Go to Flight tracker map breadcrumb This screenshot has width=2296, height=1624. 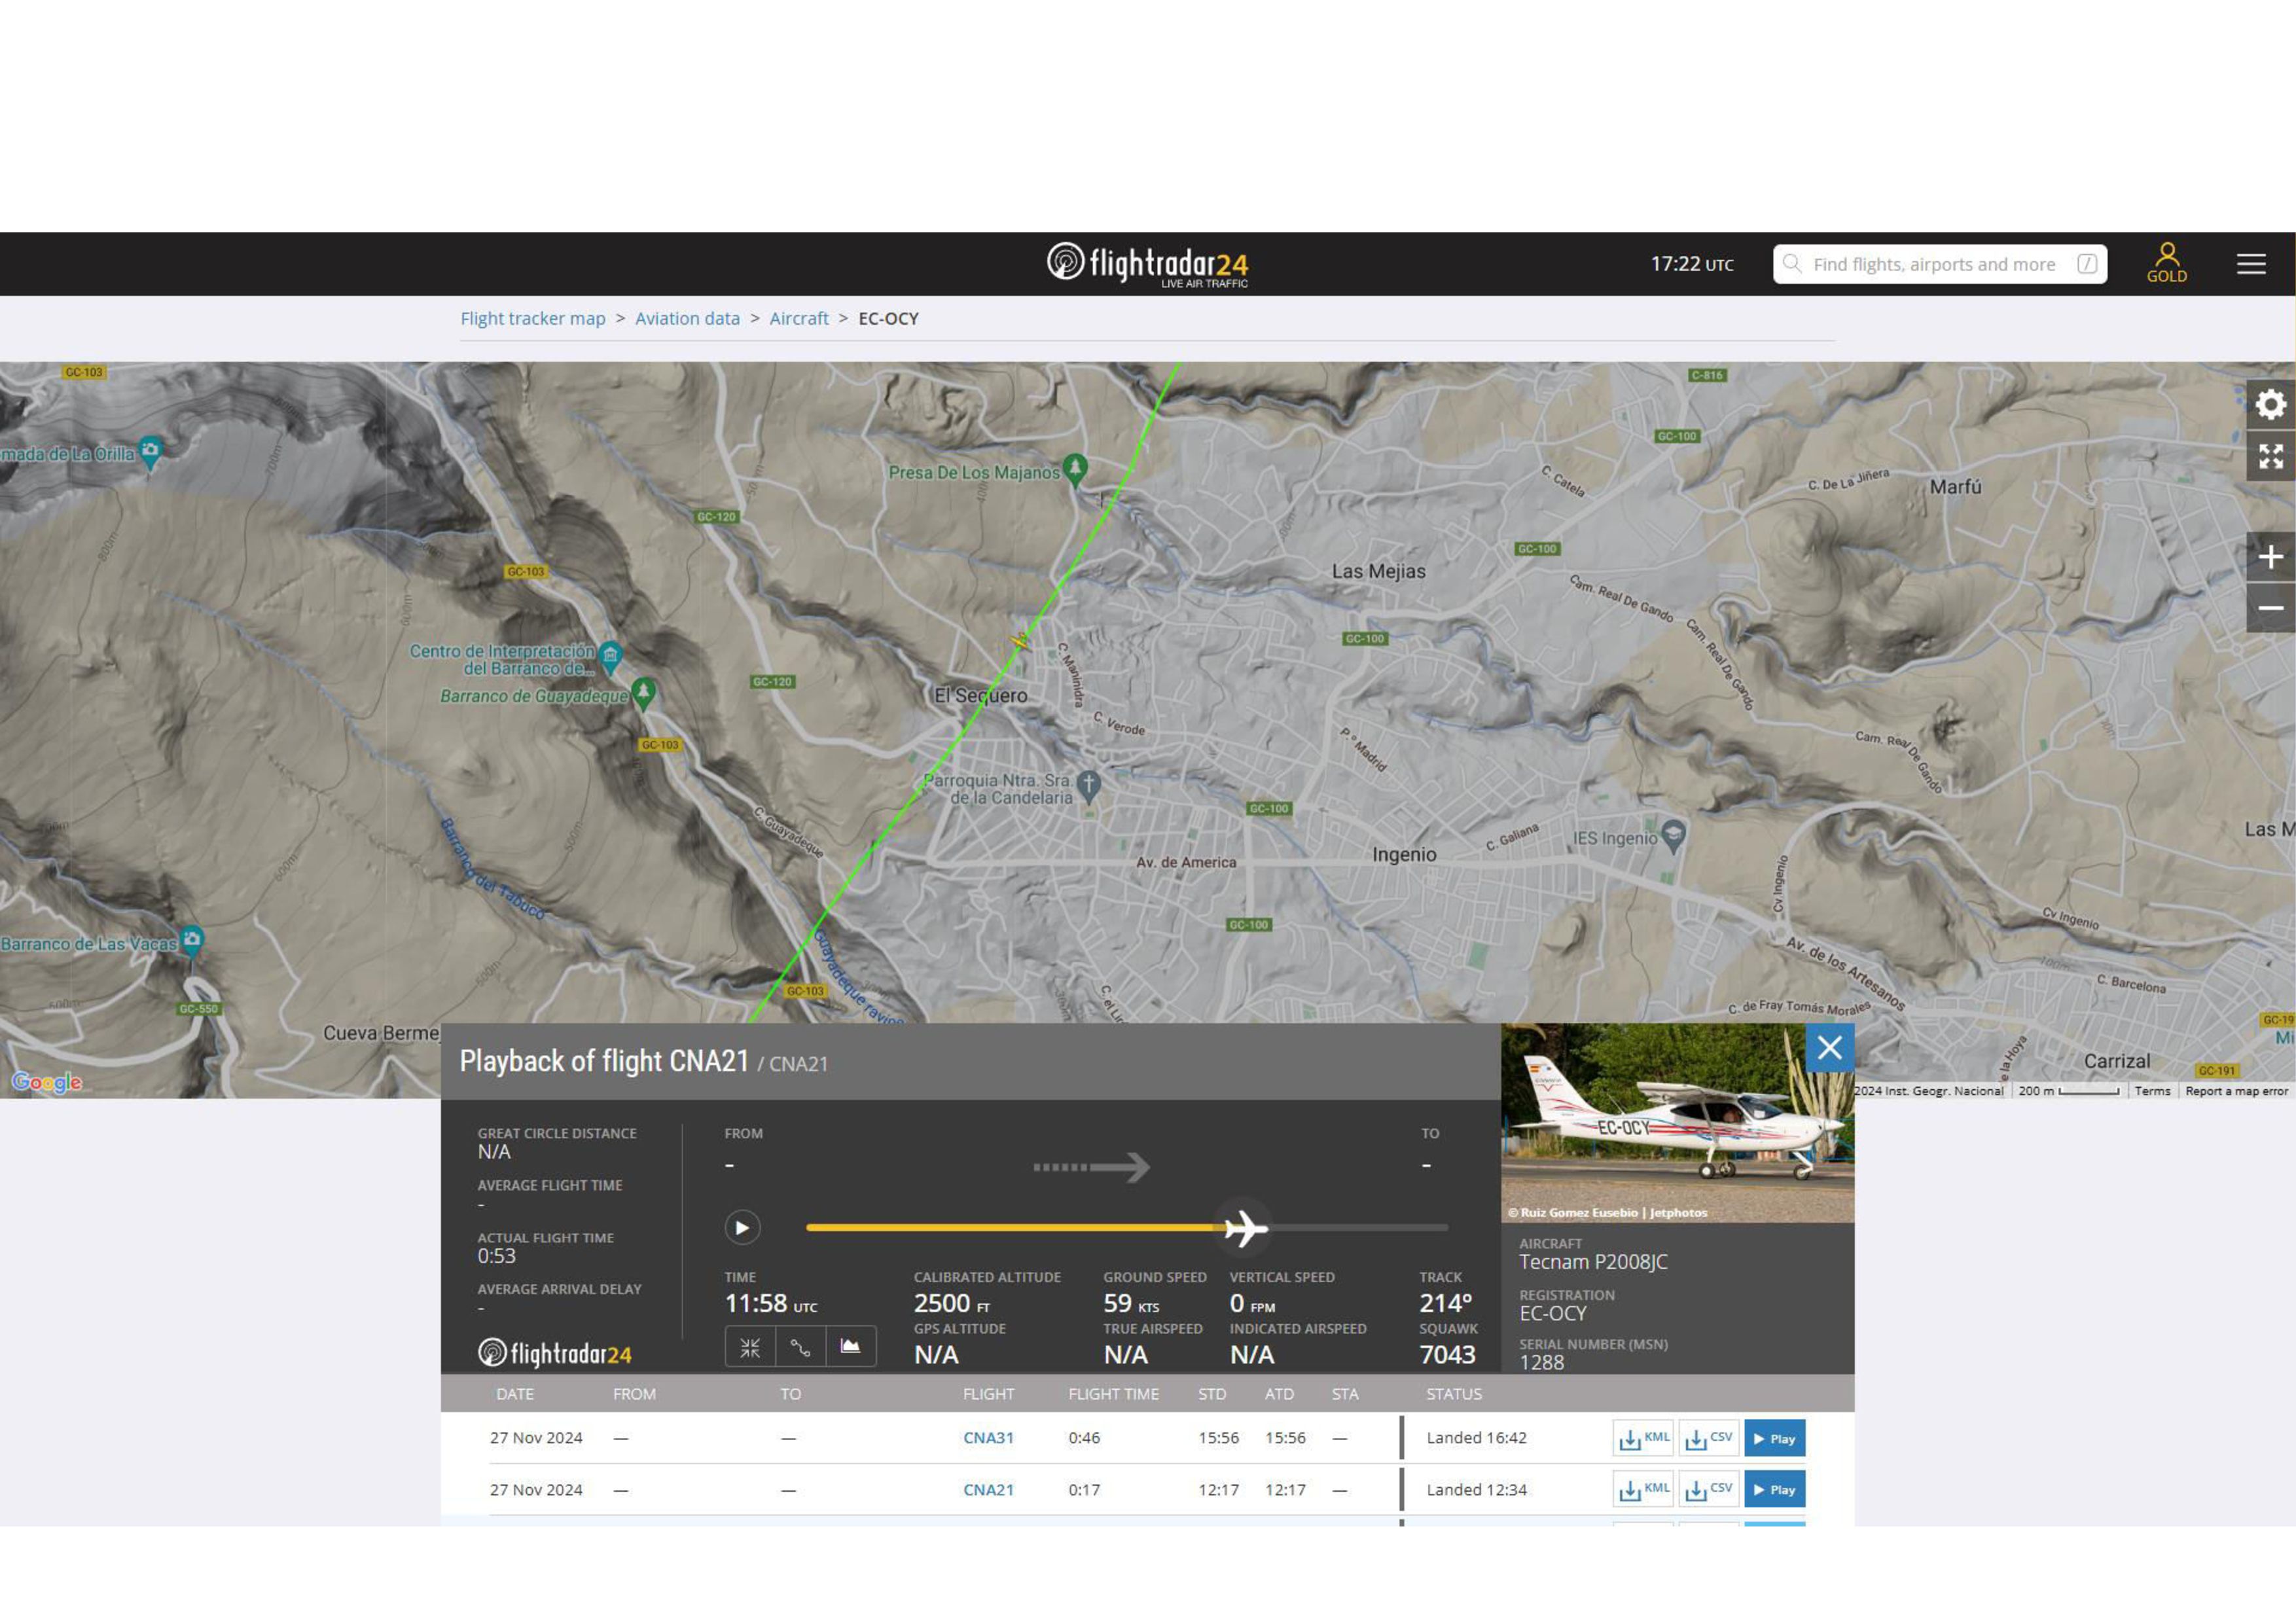(533, 318)
